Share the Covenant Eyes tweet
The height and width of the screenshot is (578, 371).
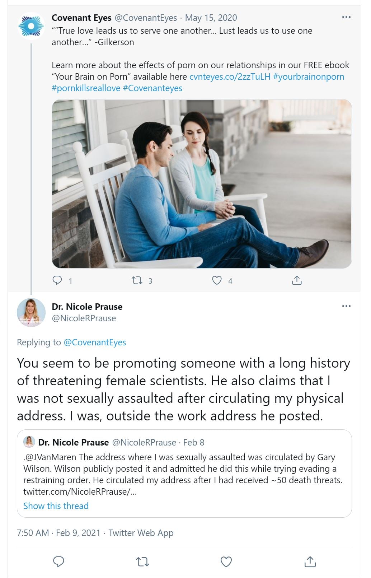coord(297,280)
